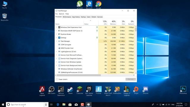190x107 pixels.
Task: Select the Recycle Bin desktop icon
Action: (x=5, y=17)
